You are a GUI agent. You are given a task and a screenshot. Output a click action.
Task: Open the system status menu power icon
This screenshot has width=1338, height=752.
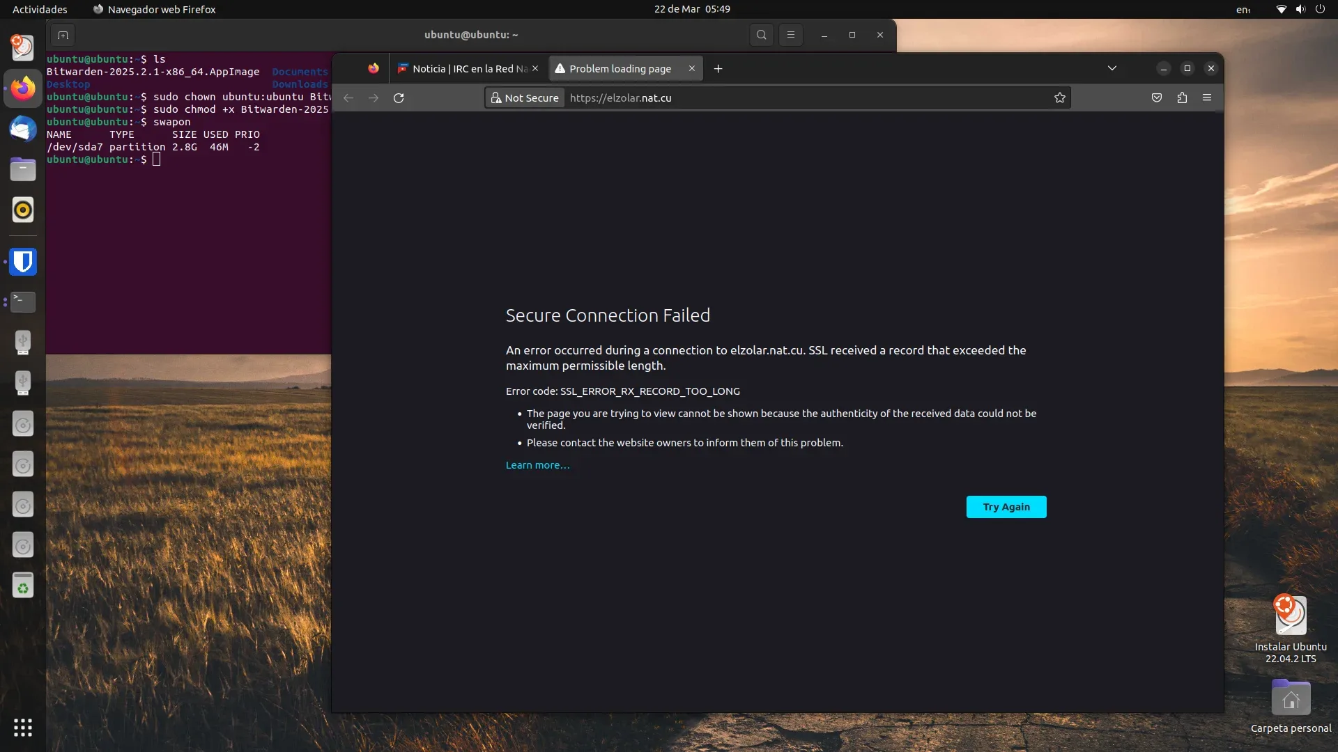tap(1320, 9)
